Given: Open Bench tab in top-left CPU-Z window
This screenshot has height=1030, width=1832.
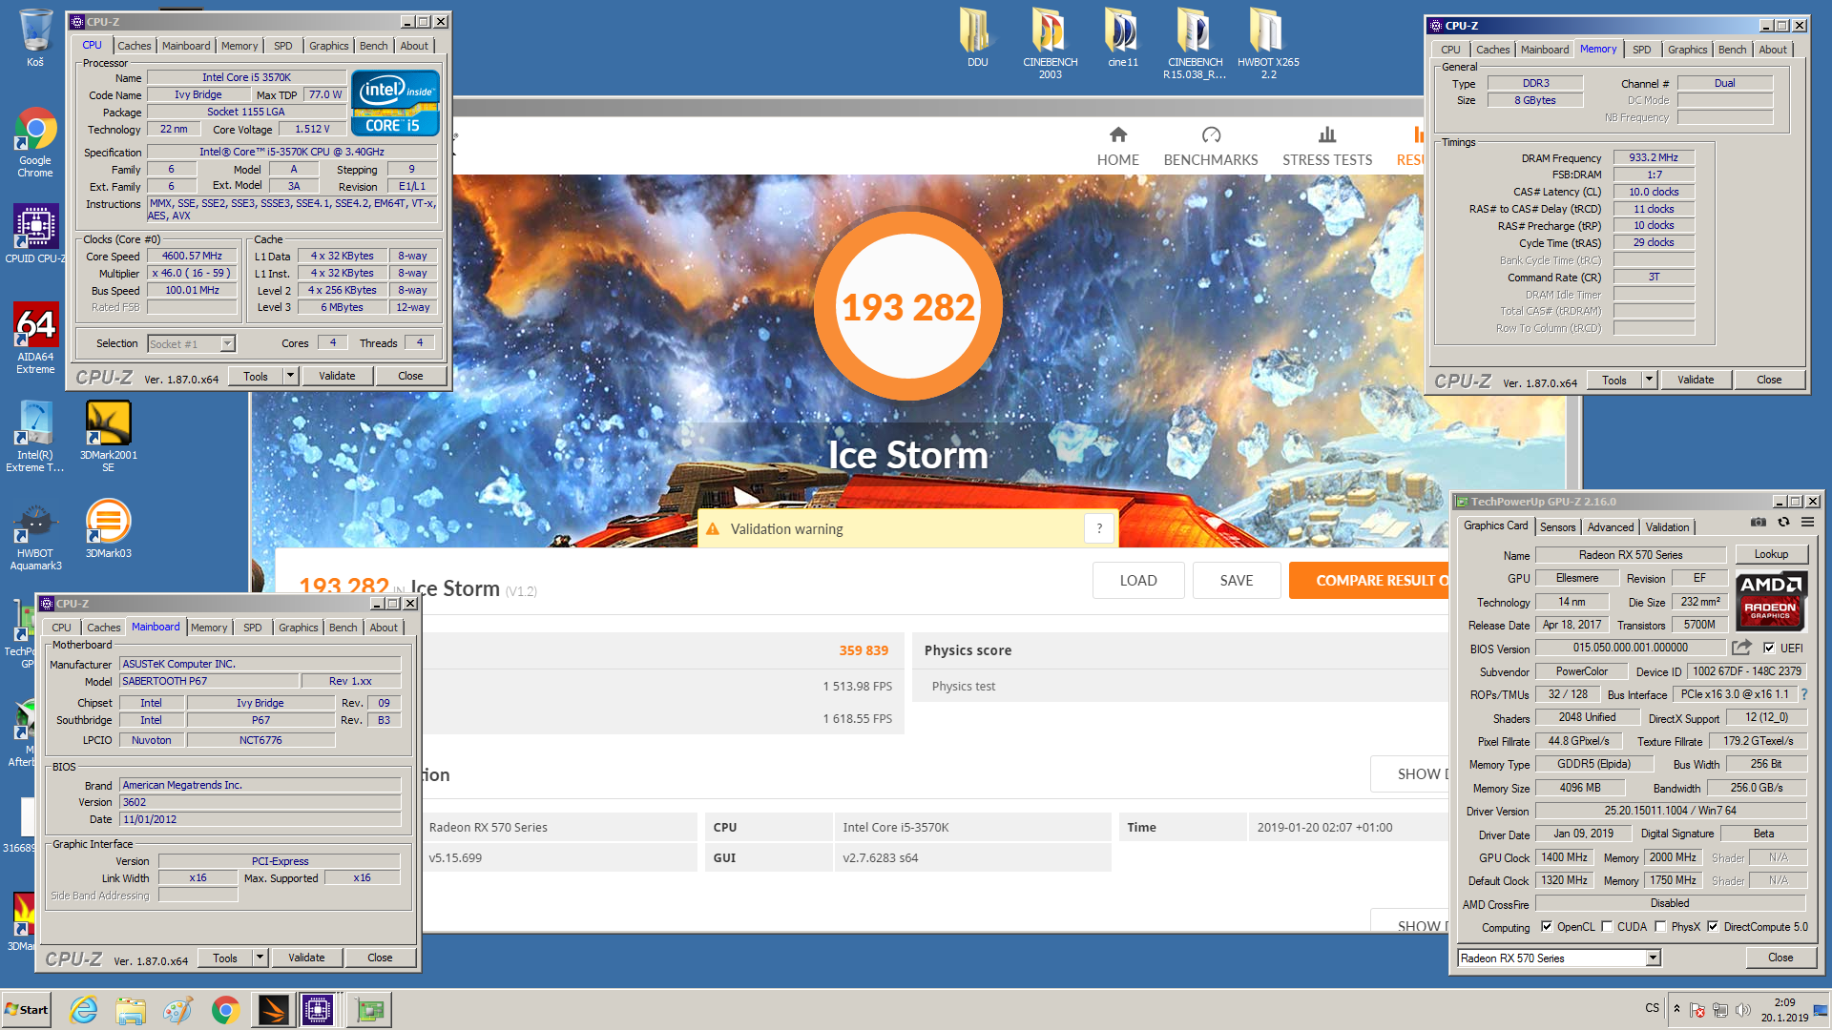Looking at the screenshot, I should pos(374,46).
